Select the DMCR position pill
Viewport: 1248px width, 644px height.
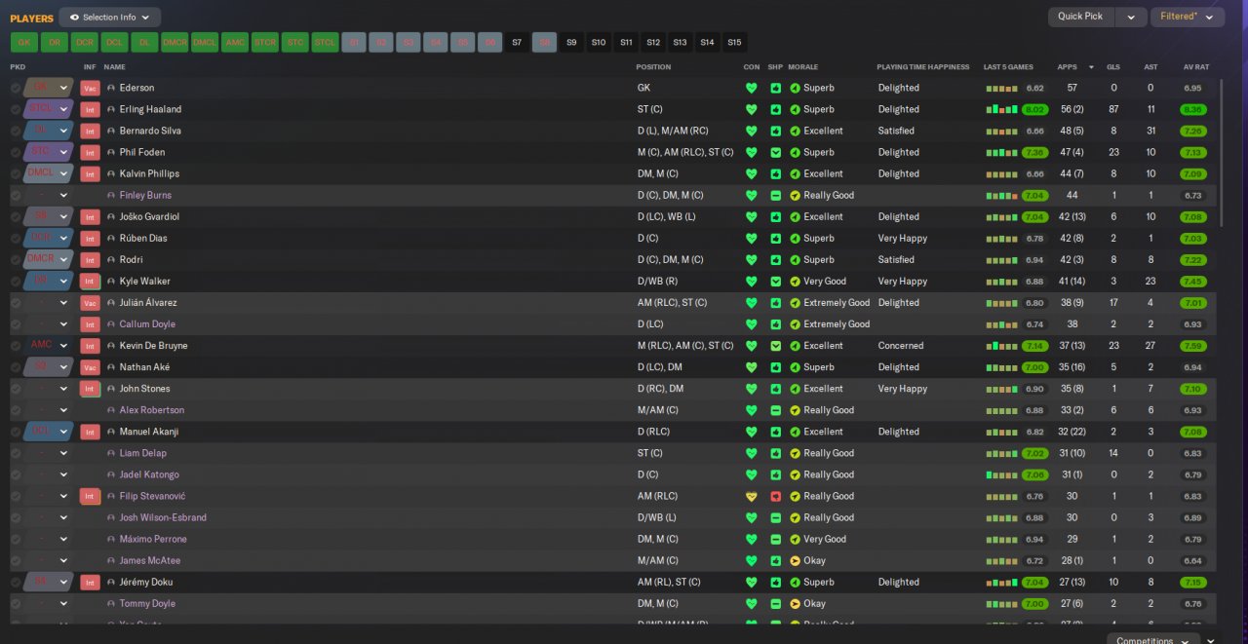pyautogui.click(x=175, y=42)
